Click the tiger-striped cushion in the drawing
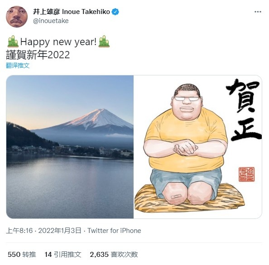The width and height of the screenshot is (269, 265). 189,198
